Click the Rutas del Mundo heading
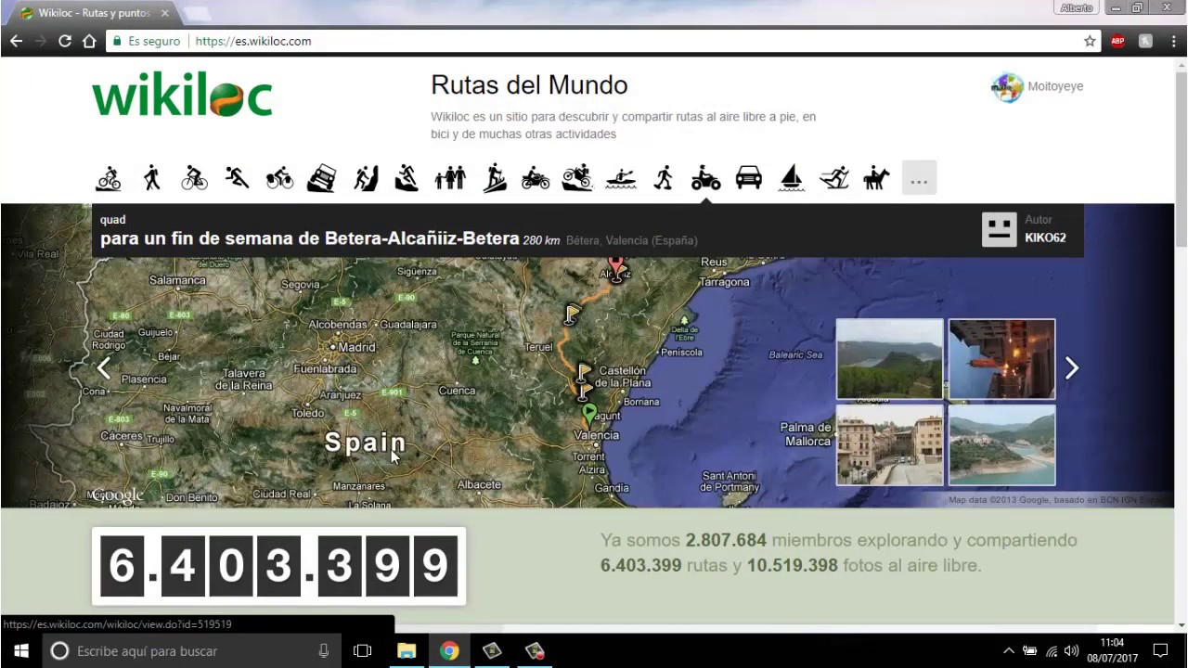The image size is (1188, 668). 529,84
